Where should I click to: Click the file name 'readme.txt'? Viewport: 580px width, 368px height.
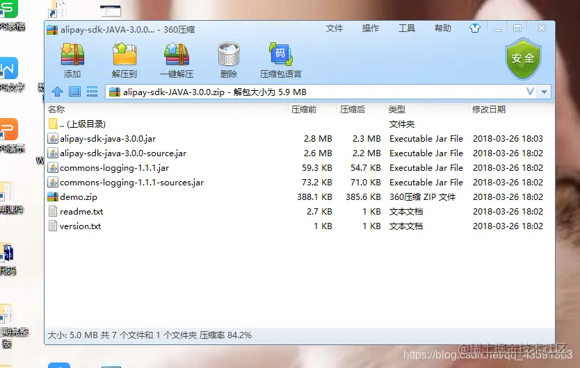(x=81, y=212)
